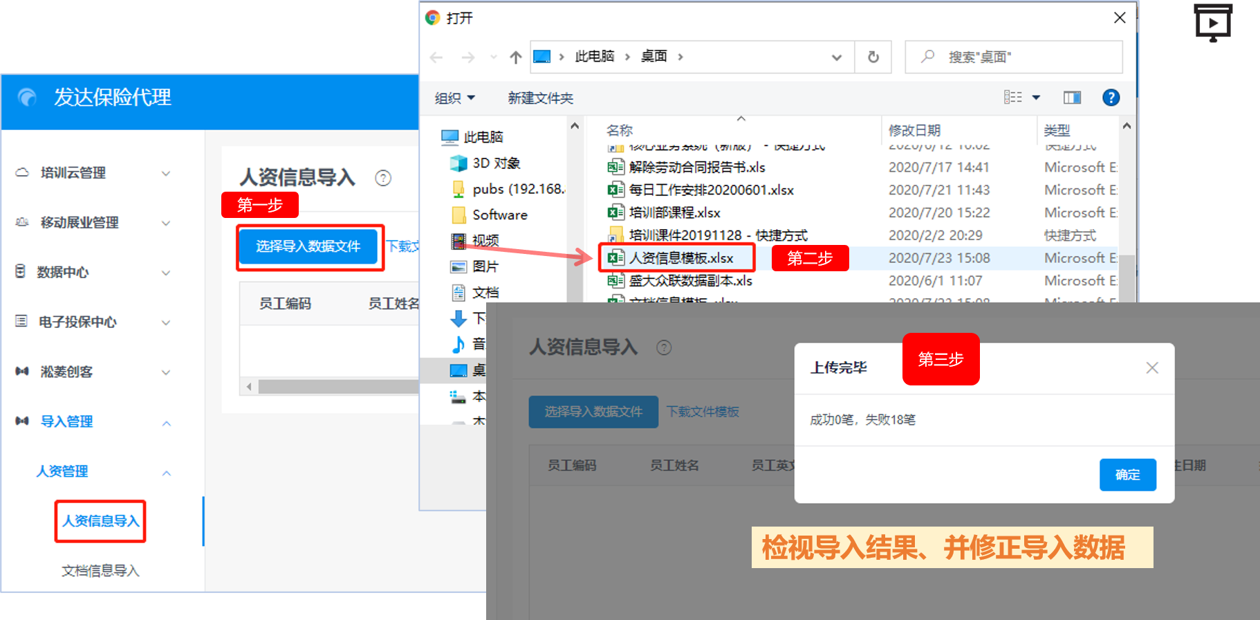Expand the 培训云管理 sidebar section
The width and height of the screenshot is (1260, 620).
(93, 173)
